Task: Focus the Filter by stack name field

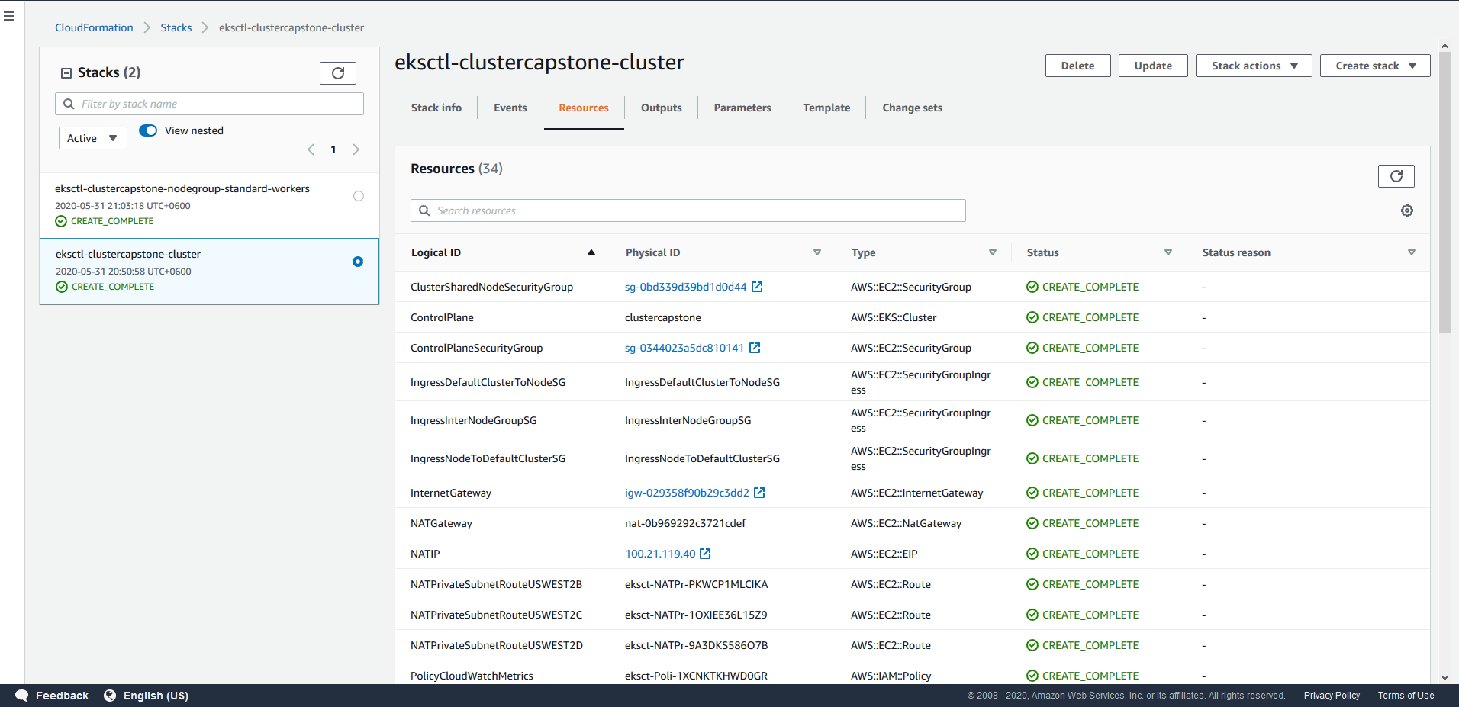Action: coord(209,104)
